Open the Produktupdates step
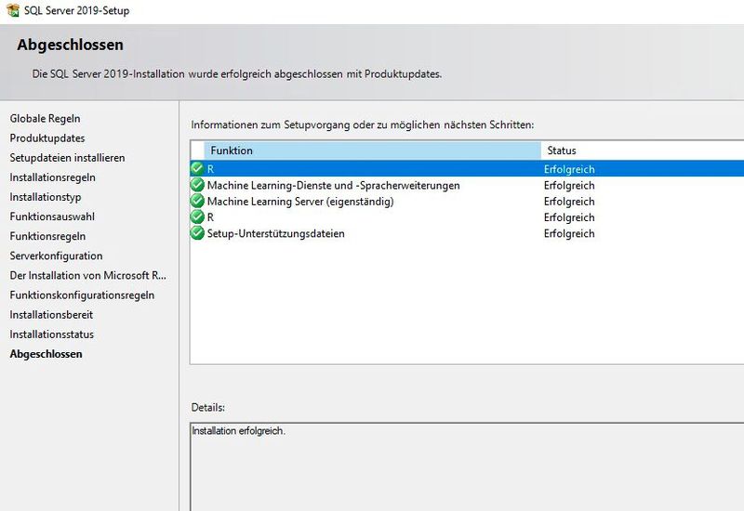Viewport: 744px width, 511px height. [47, 138]
